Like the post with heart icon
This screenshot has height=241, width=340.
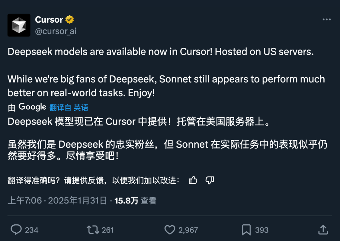click(170, 230)
